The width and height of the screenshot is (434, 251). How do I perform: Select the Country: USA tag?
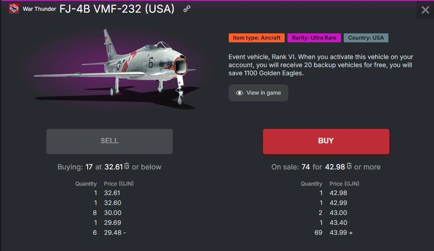(x=366, y=38)
